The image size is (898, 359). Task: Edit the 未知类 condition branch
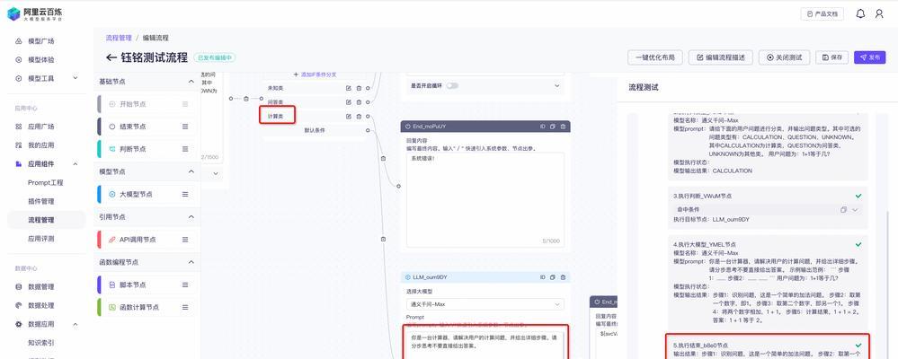coord(348,88)
